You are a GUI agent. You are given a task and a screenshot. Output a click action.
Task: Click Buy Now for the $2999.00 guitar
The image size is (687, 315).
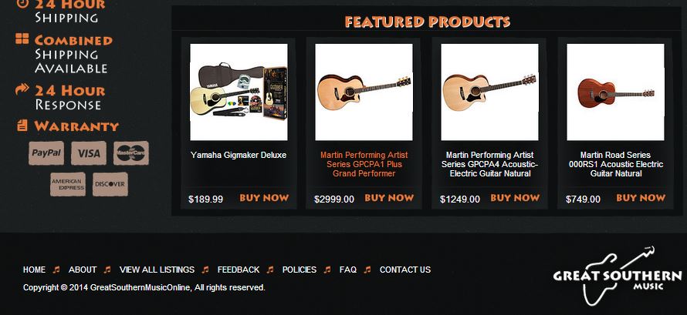390,198
